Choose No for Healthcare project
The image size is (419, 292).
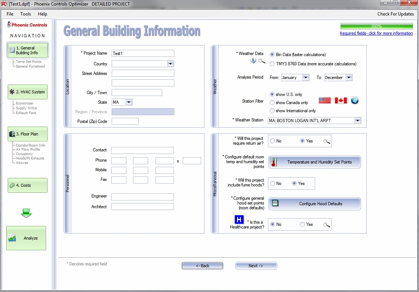tap(273, 224)
